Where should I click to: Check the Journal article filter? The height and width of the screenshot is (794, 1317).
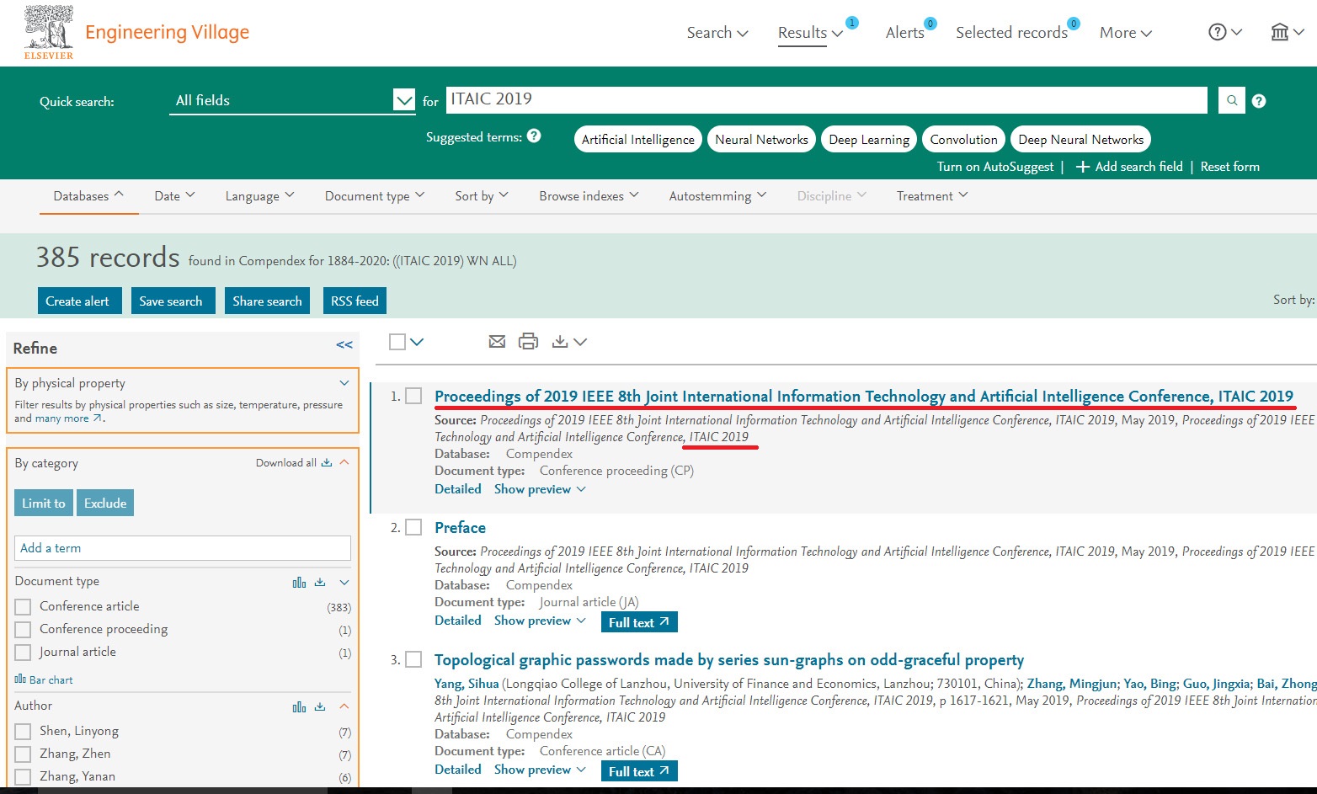tap(24, 652)
